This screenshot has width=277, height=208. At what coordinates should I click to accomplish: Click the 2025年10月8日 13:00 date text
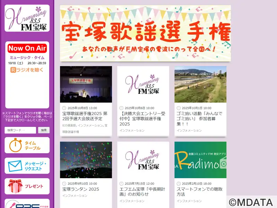pyautogui.click(x=82, y=108)
